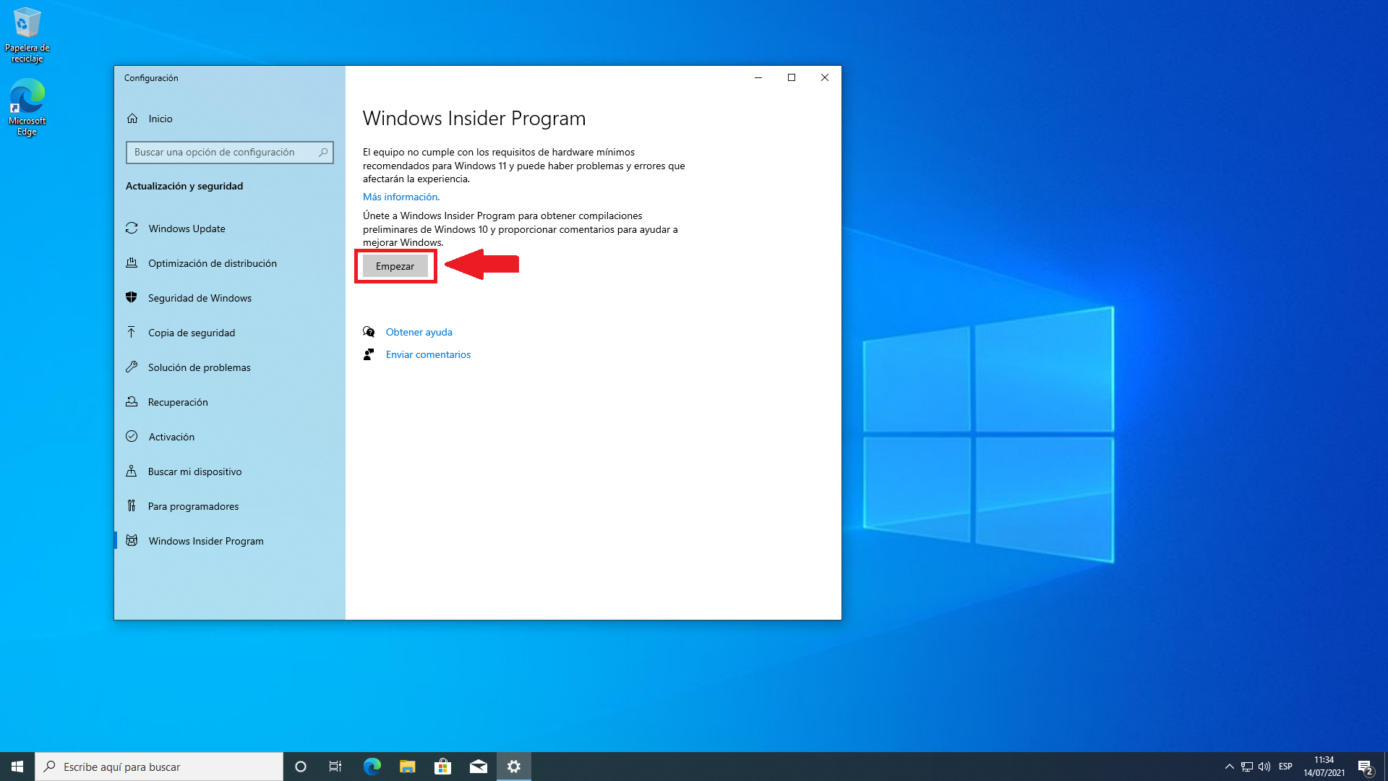Click the Empezar button
Image resolution: width=1388 pixels, height=781 pixels.
click(x=395, y=266)
